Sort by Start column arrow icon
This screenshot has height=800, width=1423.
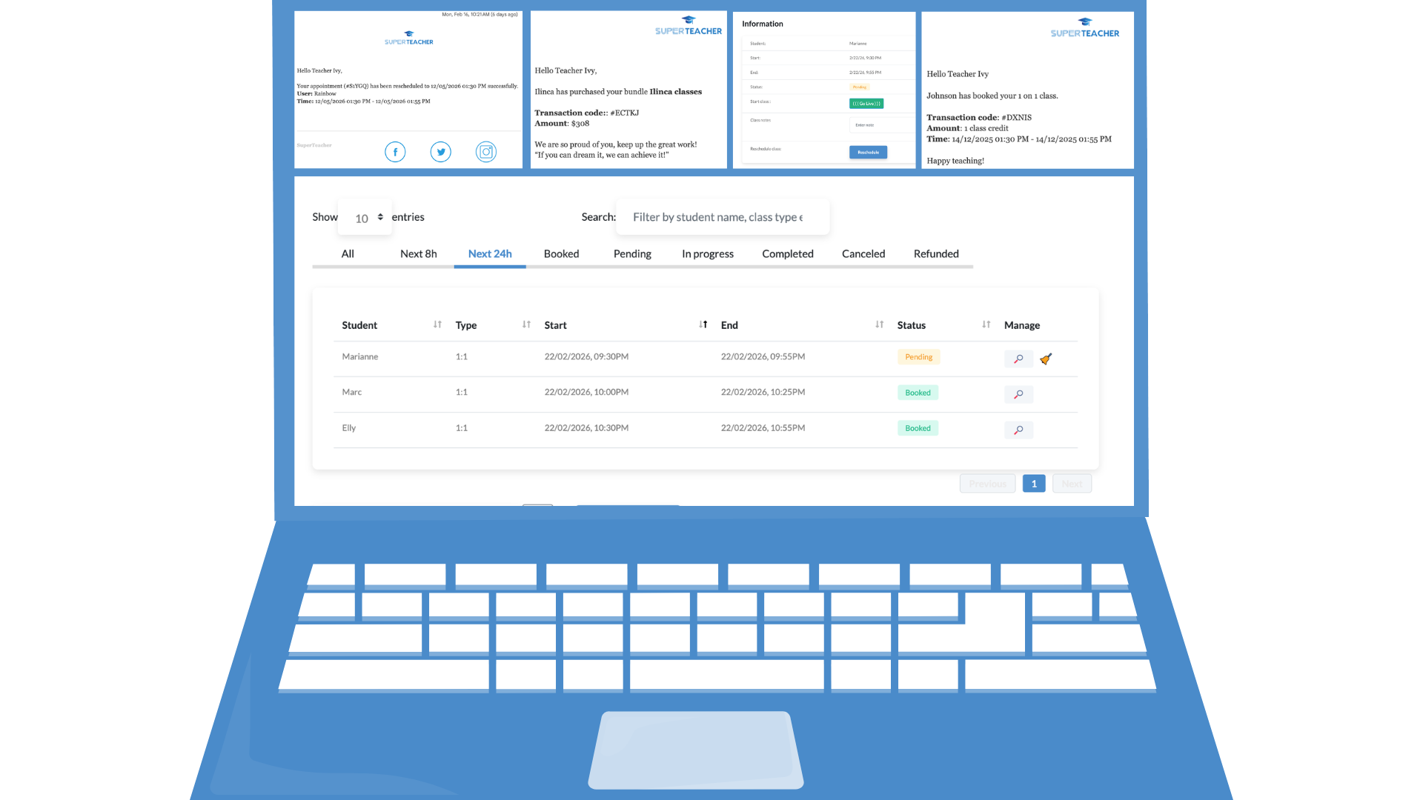(703, 324)
